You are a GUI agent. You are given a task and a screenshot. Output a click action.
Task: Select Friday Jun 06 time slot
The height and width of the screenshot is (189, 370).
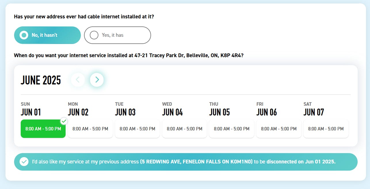279,129
